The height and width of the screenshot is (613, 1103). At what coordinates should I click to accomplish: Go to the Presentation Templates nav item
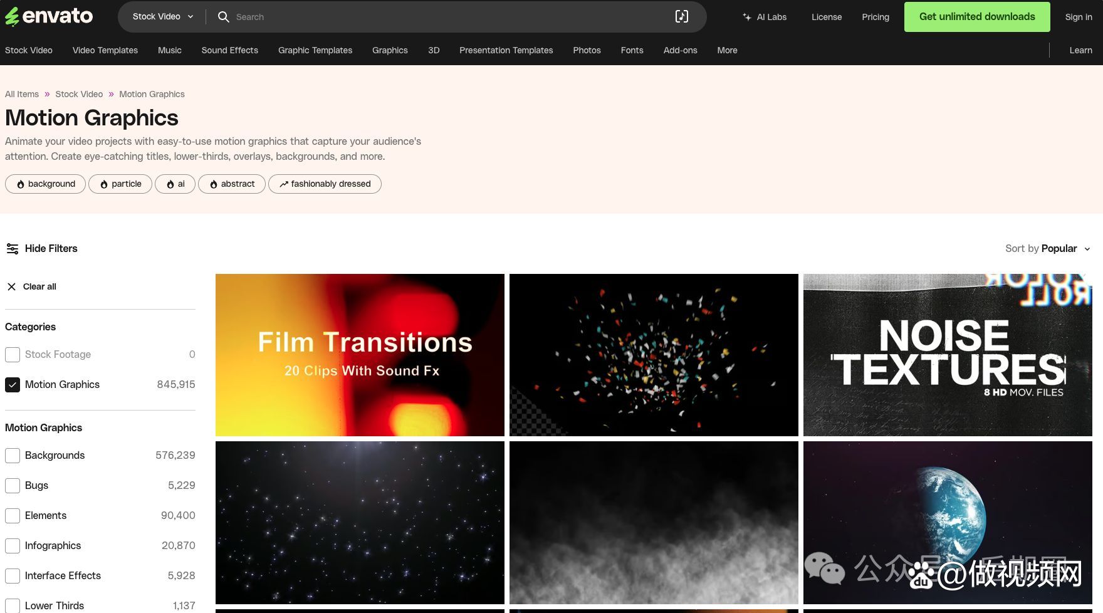click(506, 50)
